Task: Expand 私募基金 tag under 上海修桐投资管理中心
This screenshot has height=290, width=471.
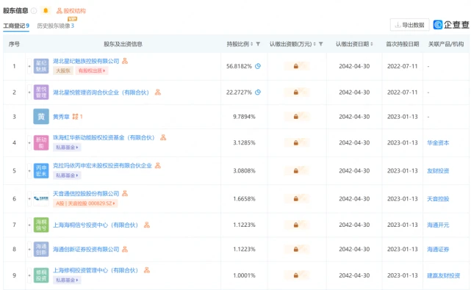Action: click(67, 280)
